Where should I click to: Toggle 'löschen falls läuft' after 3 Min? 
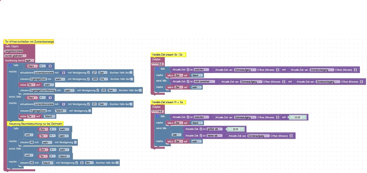[118, 163]
